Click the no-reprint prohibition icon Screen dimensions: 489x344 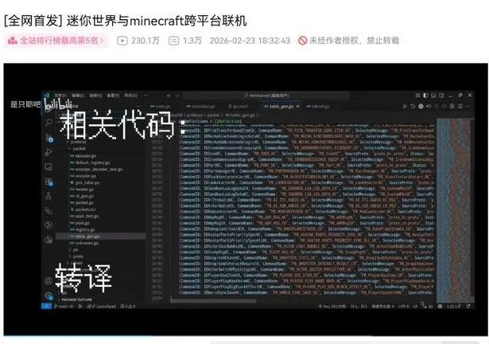point(302,41)
